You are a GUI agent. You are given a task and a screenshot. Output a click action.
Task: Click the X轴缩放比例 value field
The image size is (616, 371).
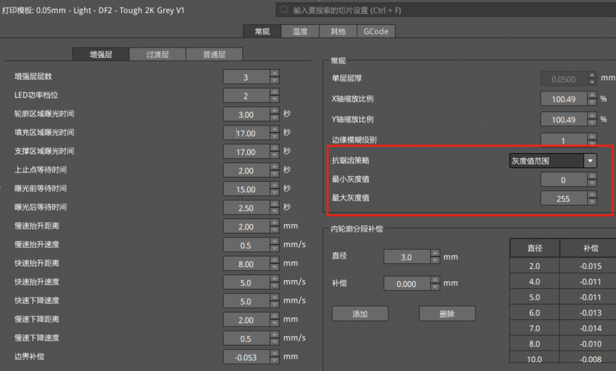click(564, 99)
